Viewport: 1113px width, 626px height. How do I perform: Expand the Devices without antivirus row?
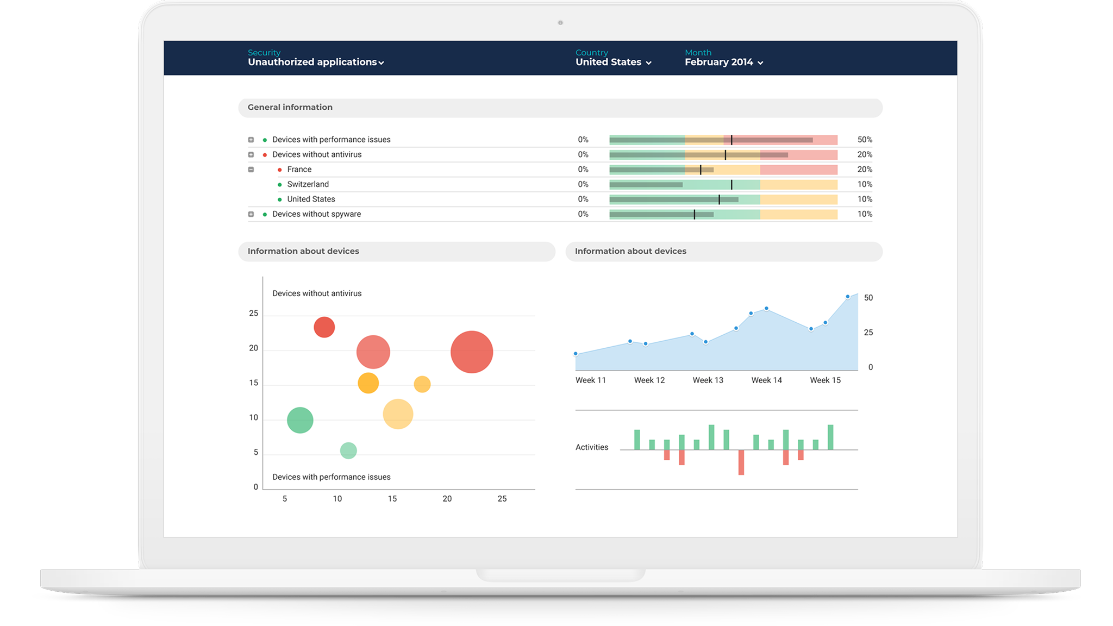coord(251,155)
